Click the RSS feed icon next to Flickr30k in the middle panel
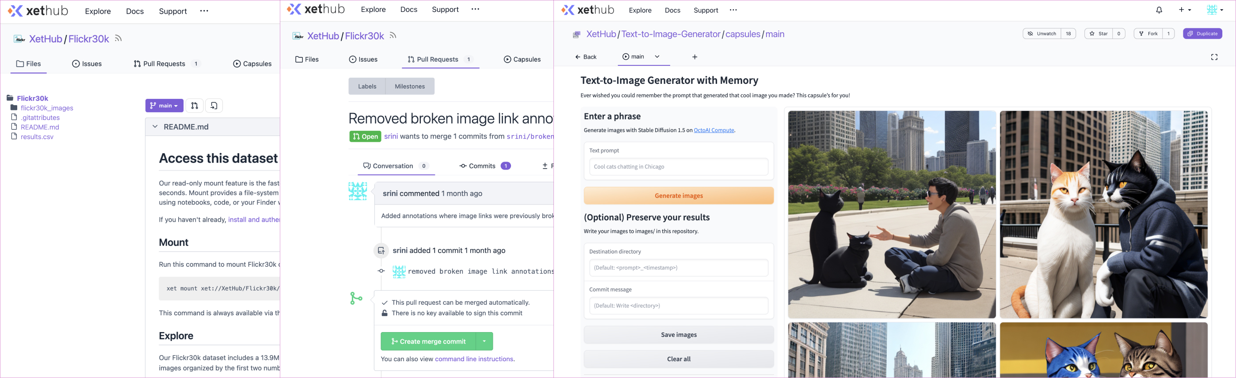 (393, 35)
